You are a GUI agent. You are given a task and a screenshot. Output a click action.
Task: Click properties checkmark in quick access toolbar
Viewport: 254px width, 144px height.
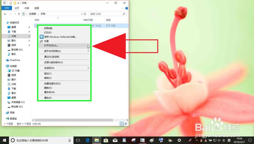point(10,3)
